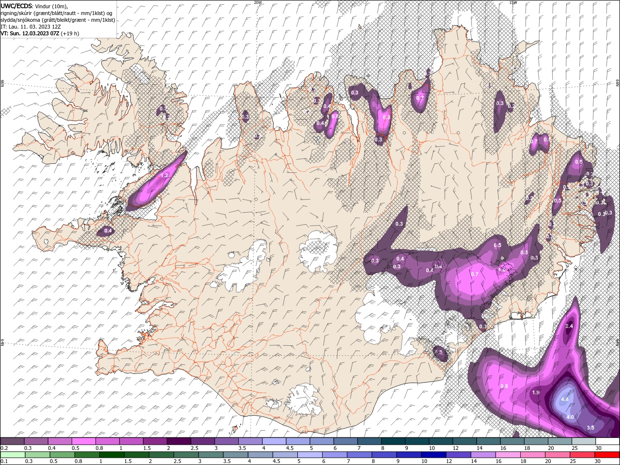The height and width of the screenshot is (465, 620).
Task: Select the darkest purple-gray swatch at 0.2 on snow scale
Action: (x=12, y=441)
